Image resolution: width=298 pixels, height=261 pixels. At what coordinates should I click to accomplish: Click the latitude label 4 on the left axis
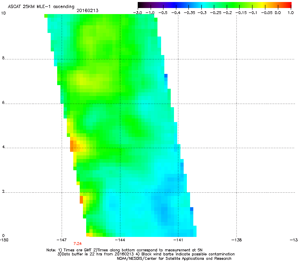[x=3, y=147]
